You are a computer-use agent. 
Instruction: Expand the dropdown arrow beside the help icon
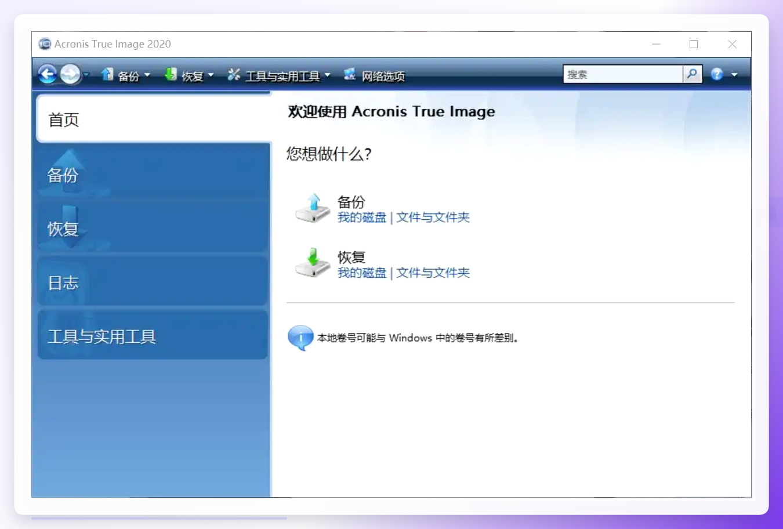click(734, 75)
